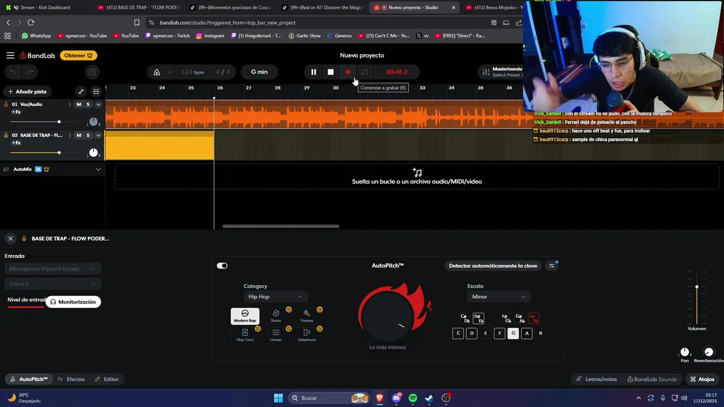
Task: Adjust the bottom panel Volumen vertical slider
Action: point(697,297)
